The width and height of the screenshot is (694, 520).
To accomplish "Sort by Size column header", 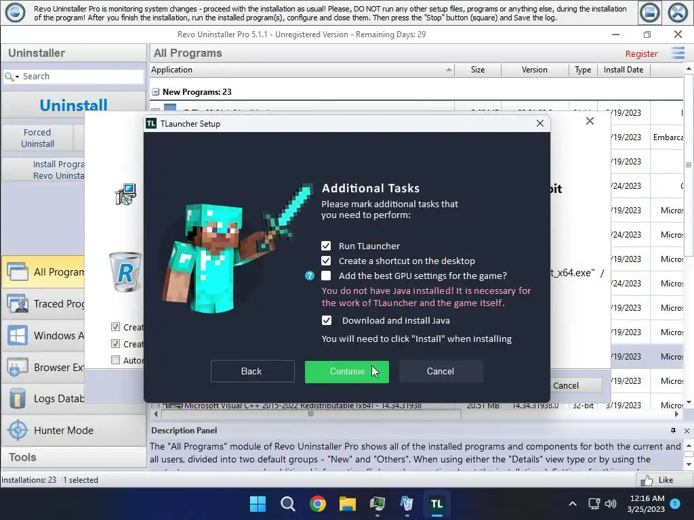I will 478,70.
